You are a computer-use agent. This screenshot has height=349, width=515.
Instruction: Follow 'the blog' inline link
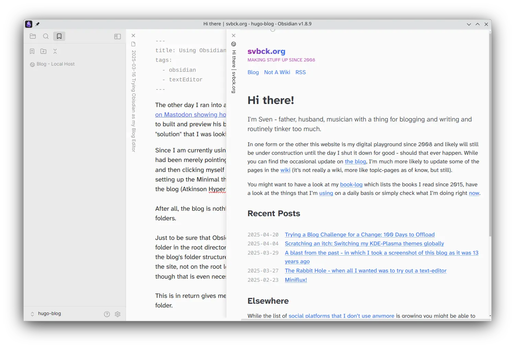(355, 162)
